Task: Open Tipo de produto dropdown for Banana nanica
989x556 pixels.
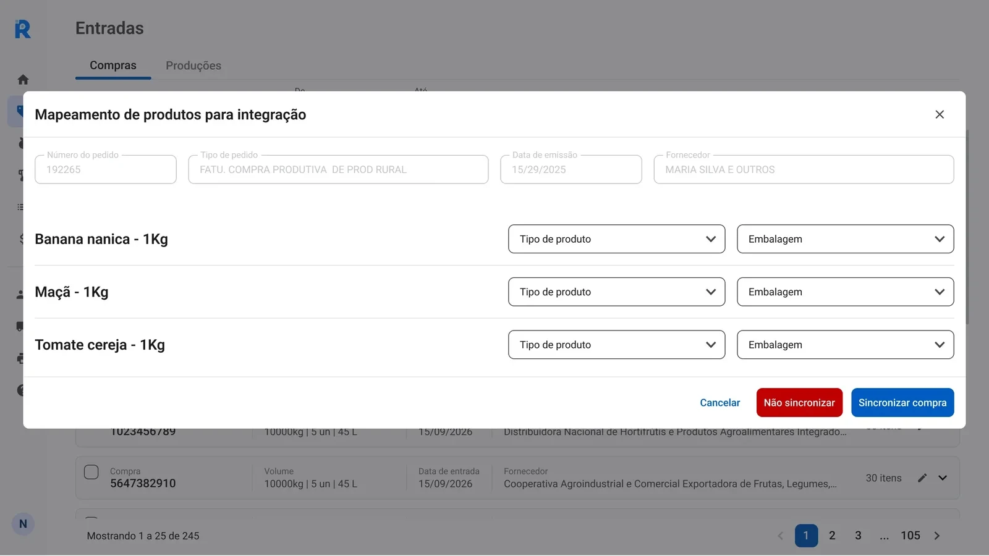Action: [616, 239]
